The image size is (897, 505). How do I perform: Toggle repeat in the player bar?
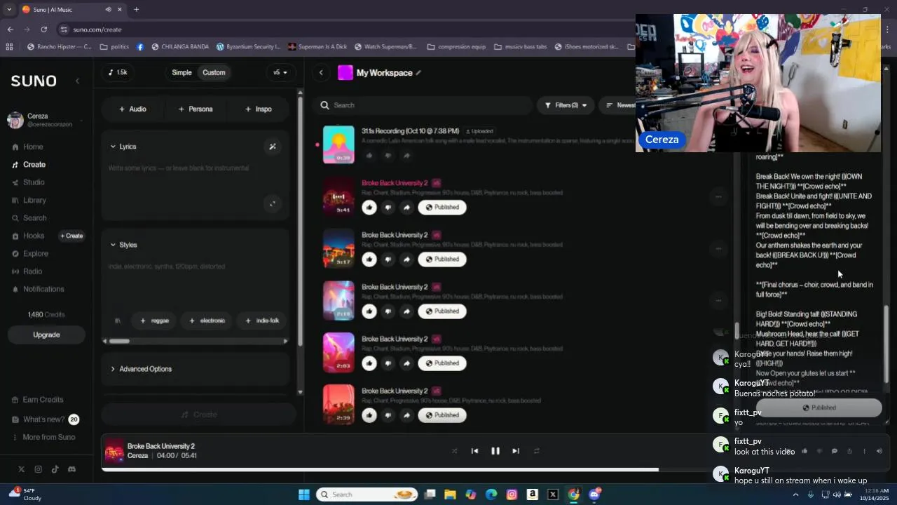point(537,451)
